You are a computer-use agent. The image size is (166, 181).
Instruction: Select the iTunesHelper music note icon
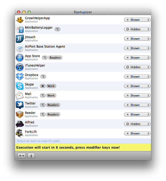pyautogui.click(x=20, y=67)
